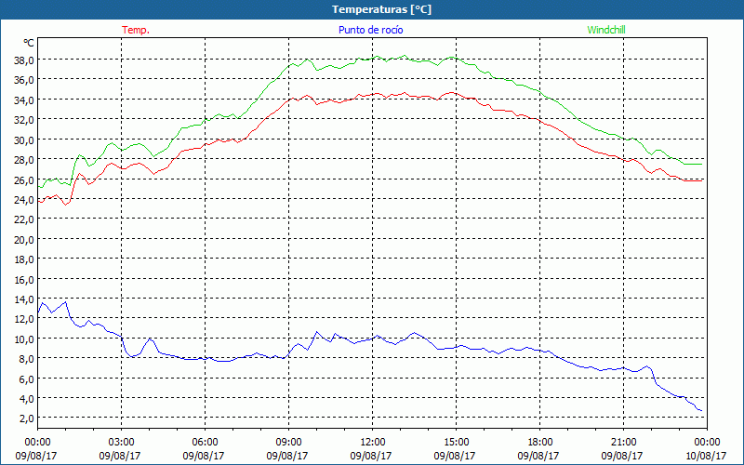Click the 4,0 y-axis value

[26, 399]
